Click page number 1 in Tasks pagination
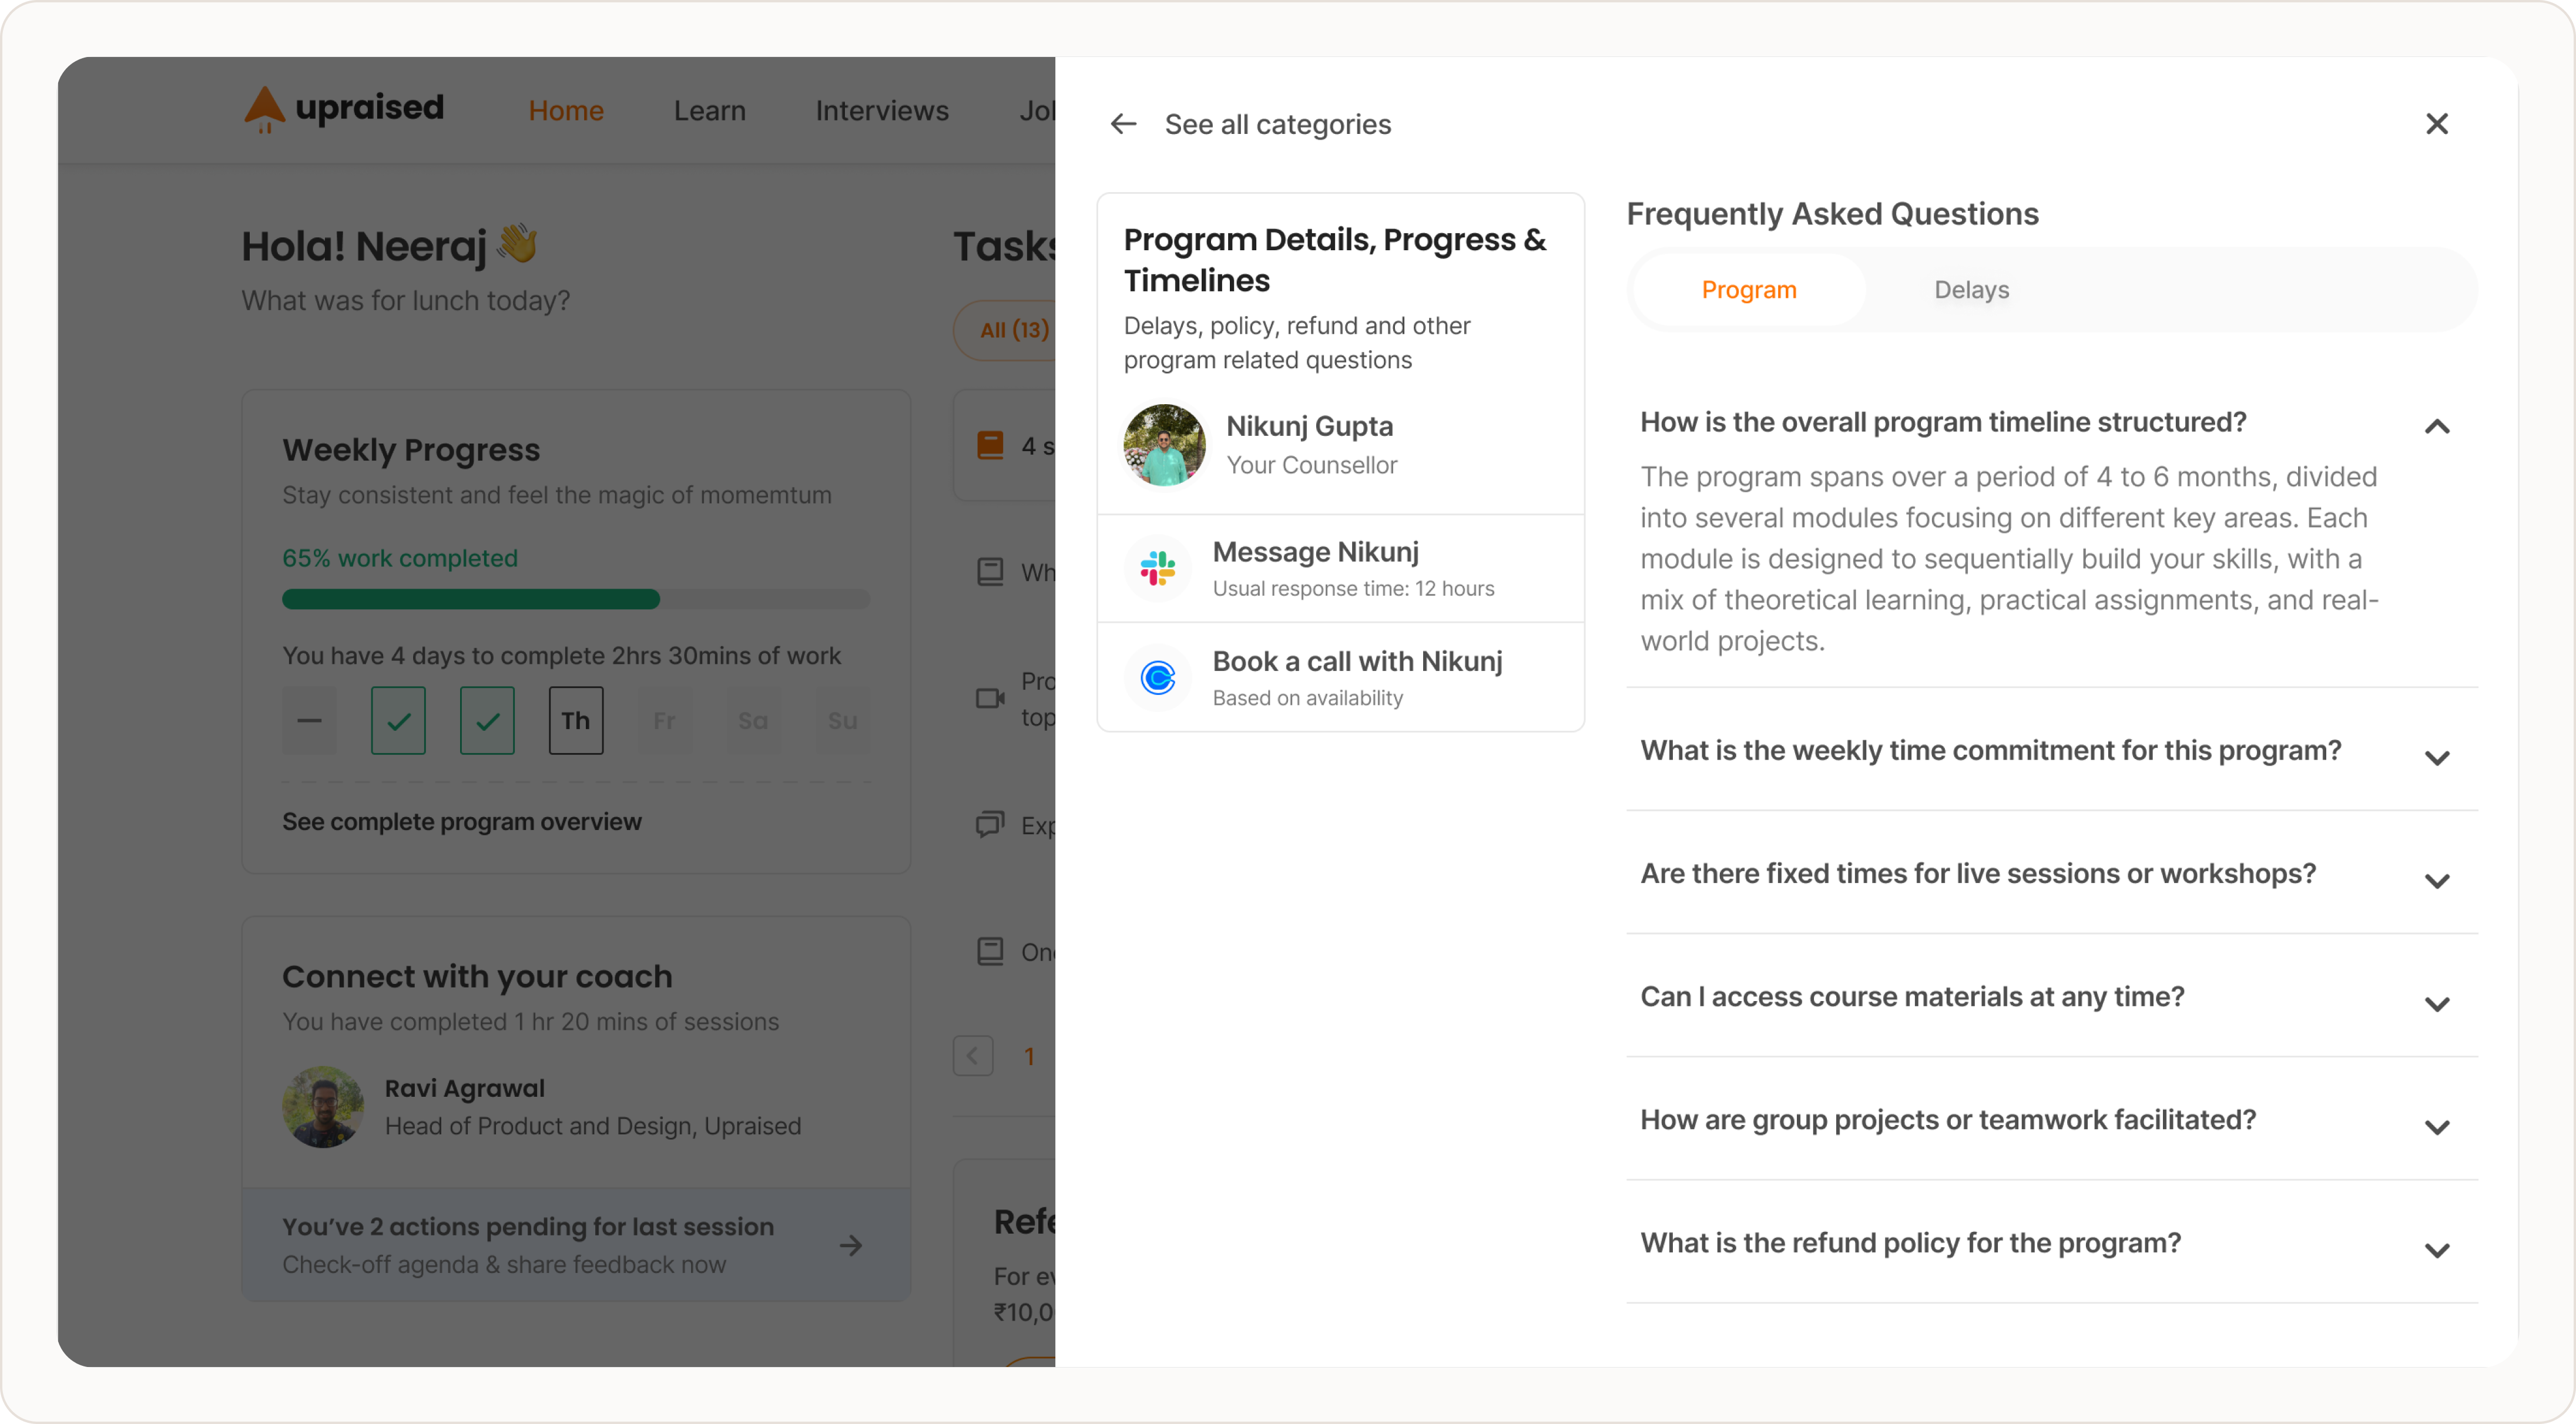The width and height of the screenshot is (2576, 1424). pyautogui.click(x=1029, y=1056)
